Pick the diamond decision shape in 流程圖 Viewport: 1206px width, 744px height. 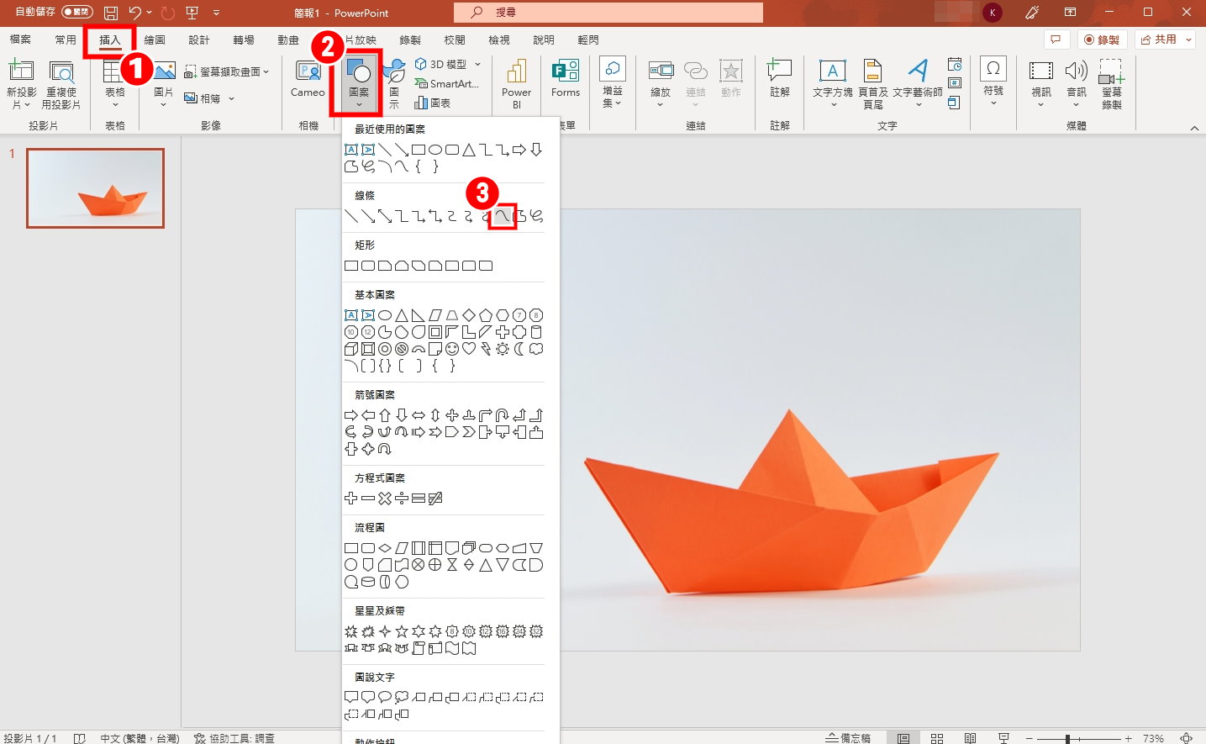tap(385, 548)
